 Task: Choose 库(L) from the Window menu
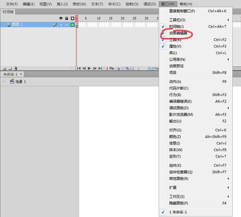coord(196,53)
